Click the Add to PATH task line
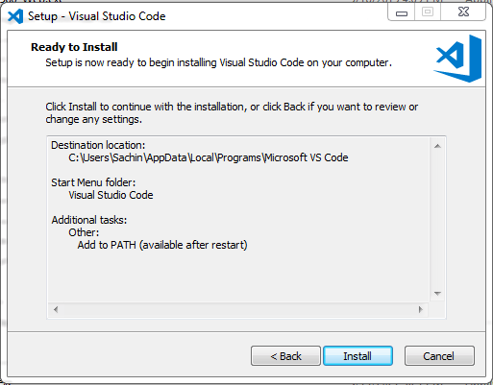The image size is (493, 385). [x=162, y=245]
